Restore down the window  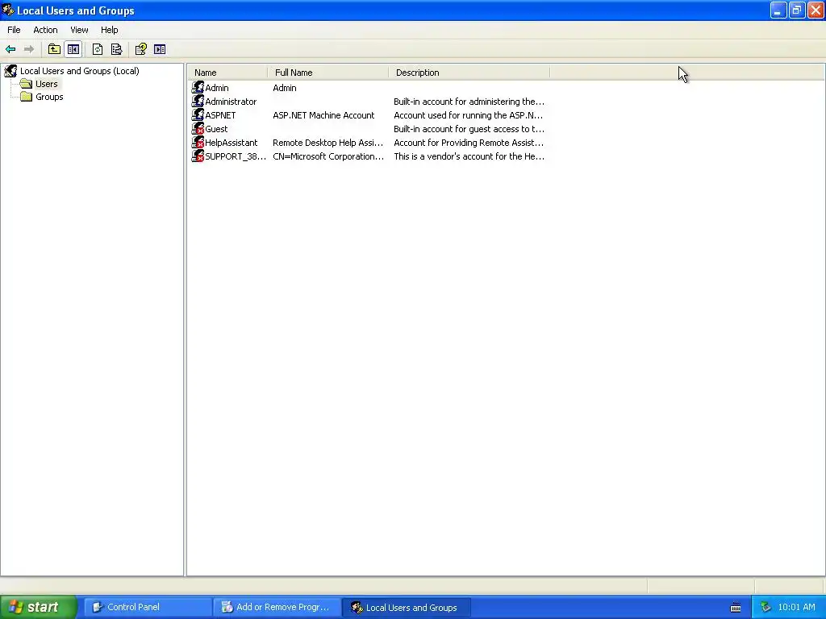point(797,10)
